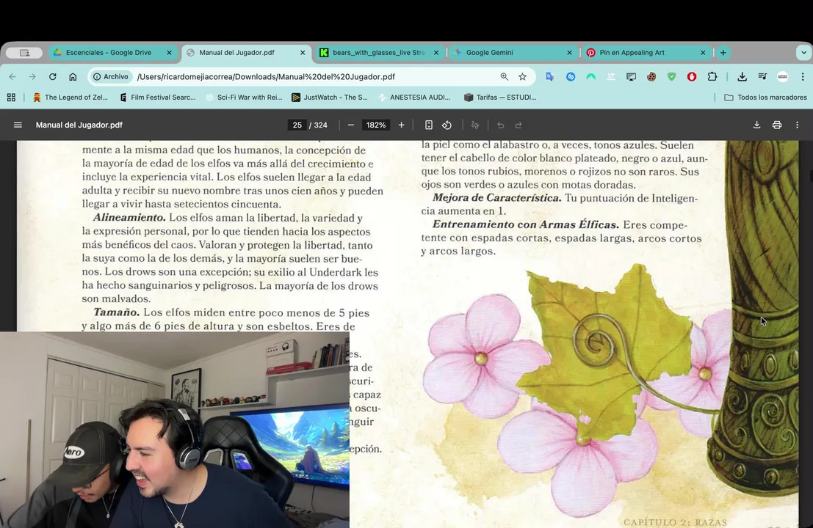
Task: Download the PDF from viewer toolbar
Action: [757, 125]
